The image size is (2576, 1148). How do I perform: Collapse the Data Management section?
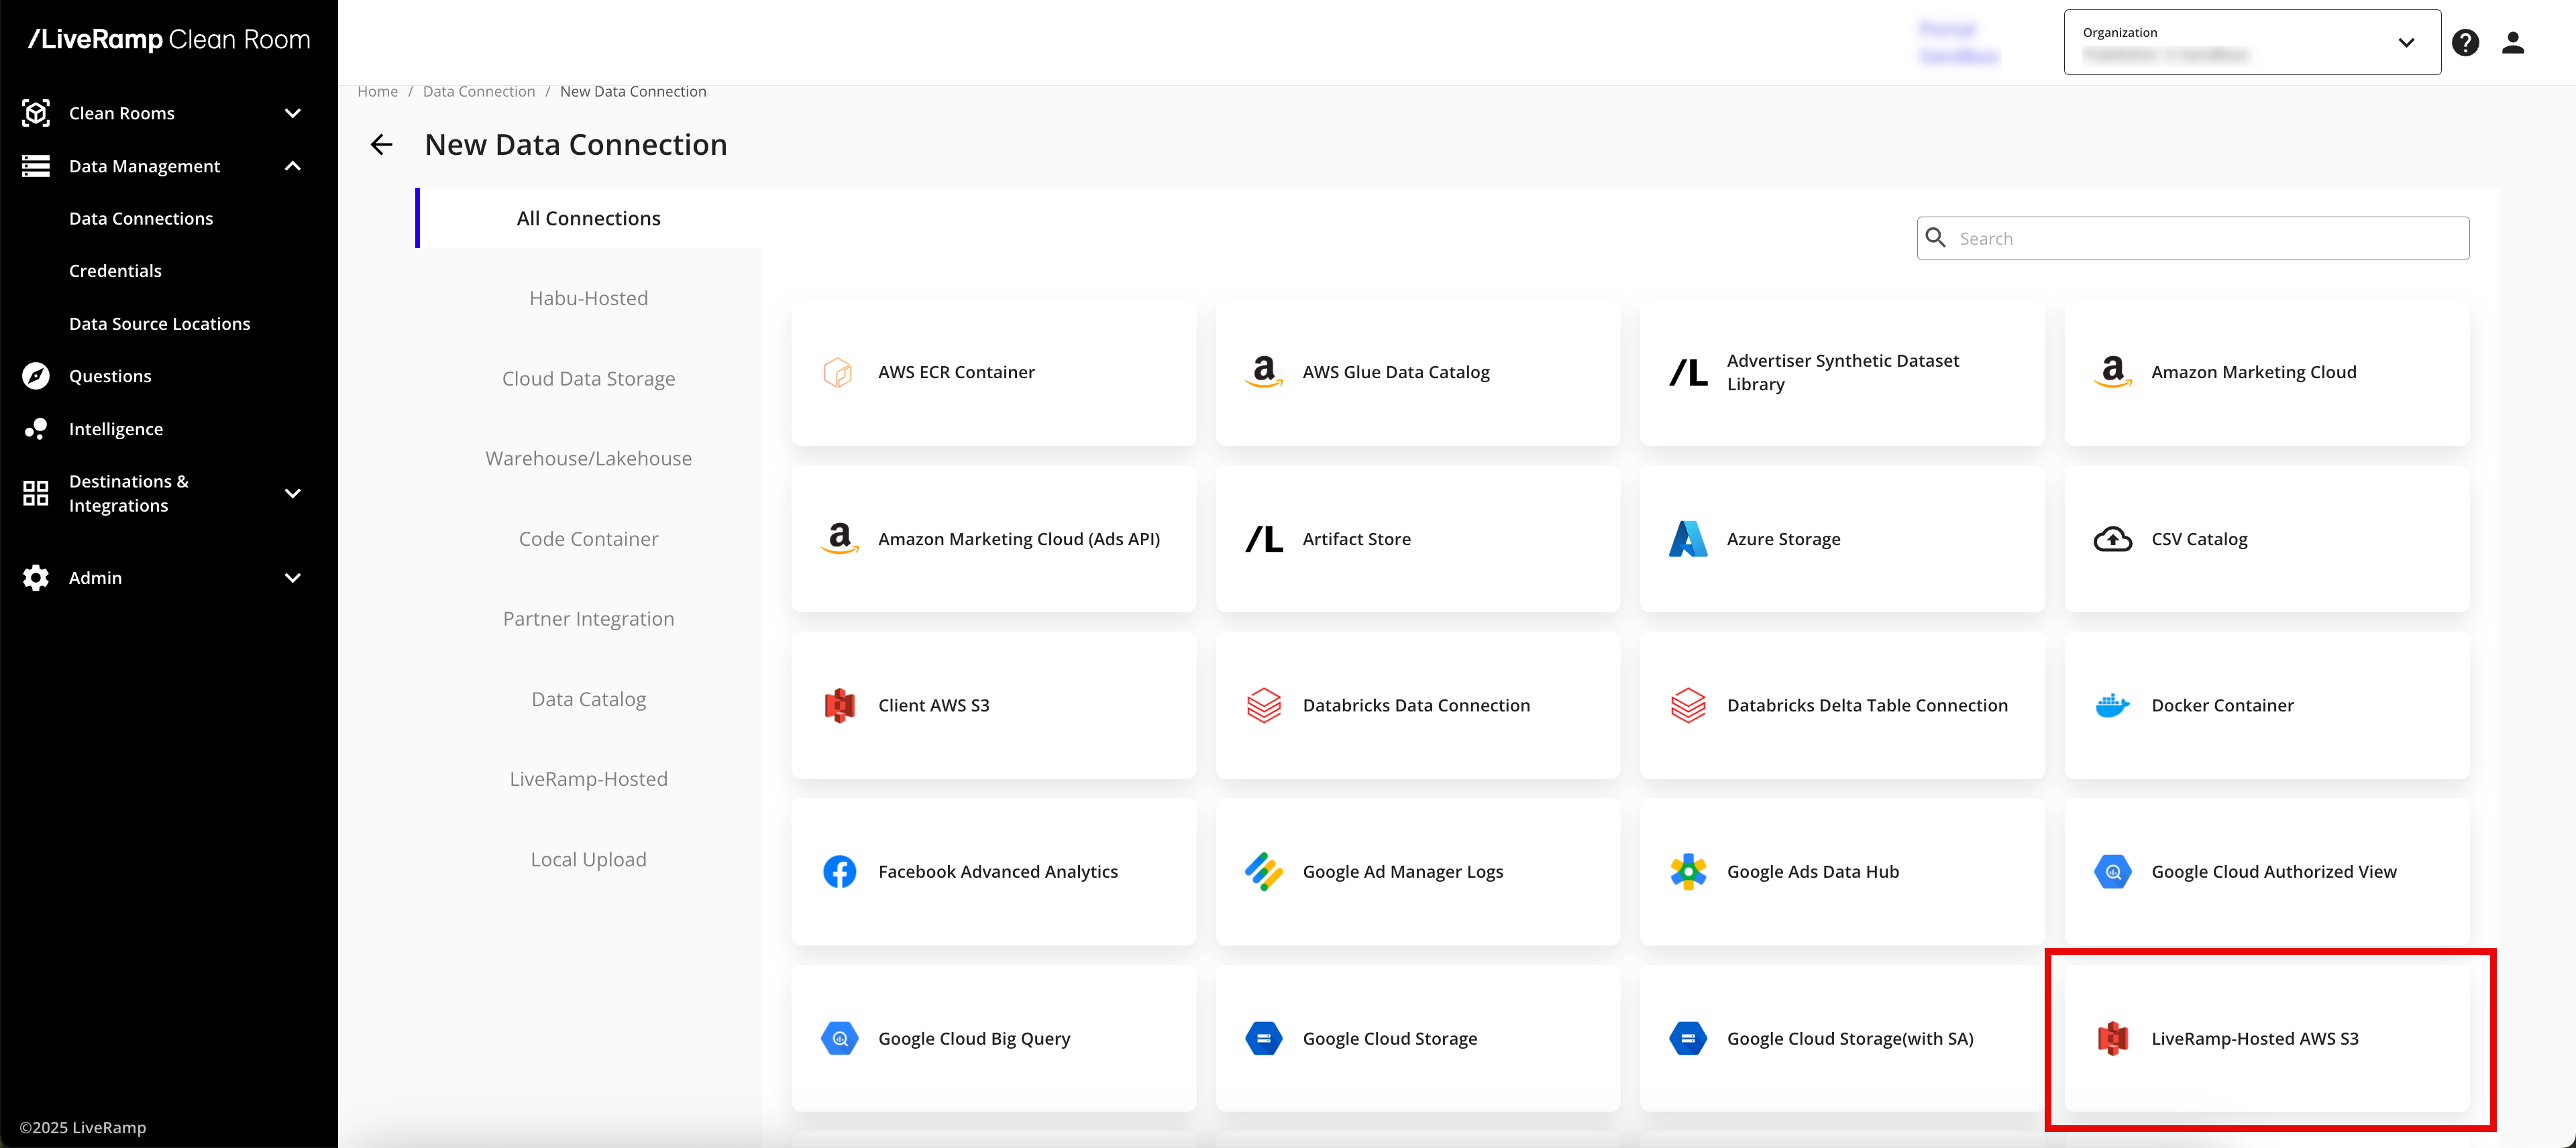pos(292,166)
